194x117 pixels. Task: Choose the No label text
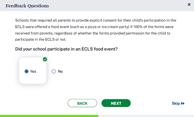(60, 71)
